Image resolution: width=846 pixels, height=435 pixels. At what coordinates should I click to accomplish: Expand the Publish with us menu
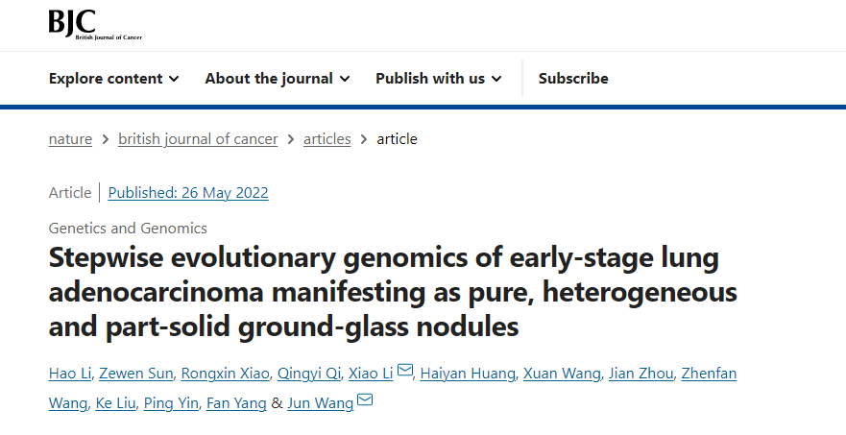click(x=438, y=79)
